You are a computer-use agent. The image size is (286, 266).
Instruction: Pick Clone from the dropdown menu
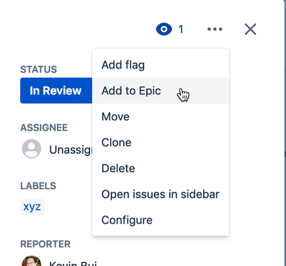(161, 143)
